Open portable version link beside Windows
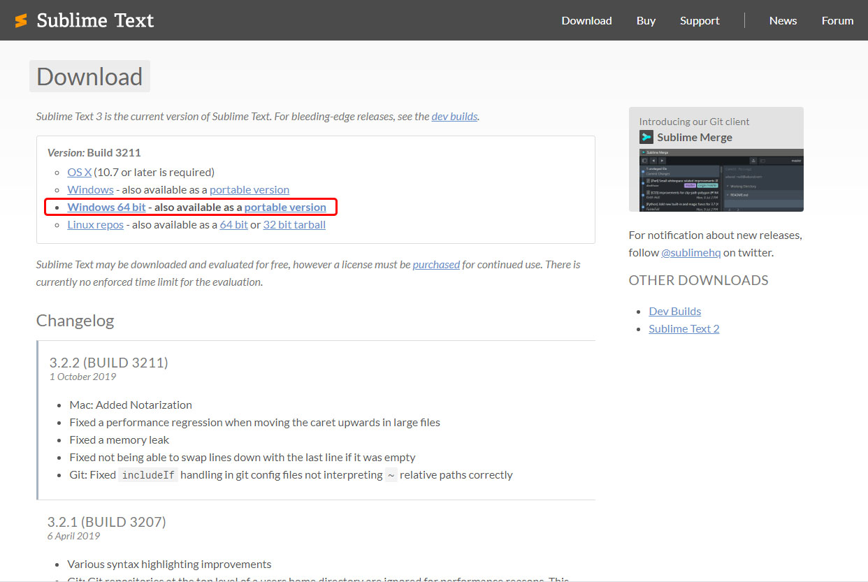Image resolution: width=868 pixels, height=582 pixels. click(x=249, y=189)
